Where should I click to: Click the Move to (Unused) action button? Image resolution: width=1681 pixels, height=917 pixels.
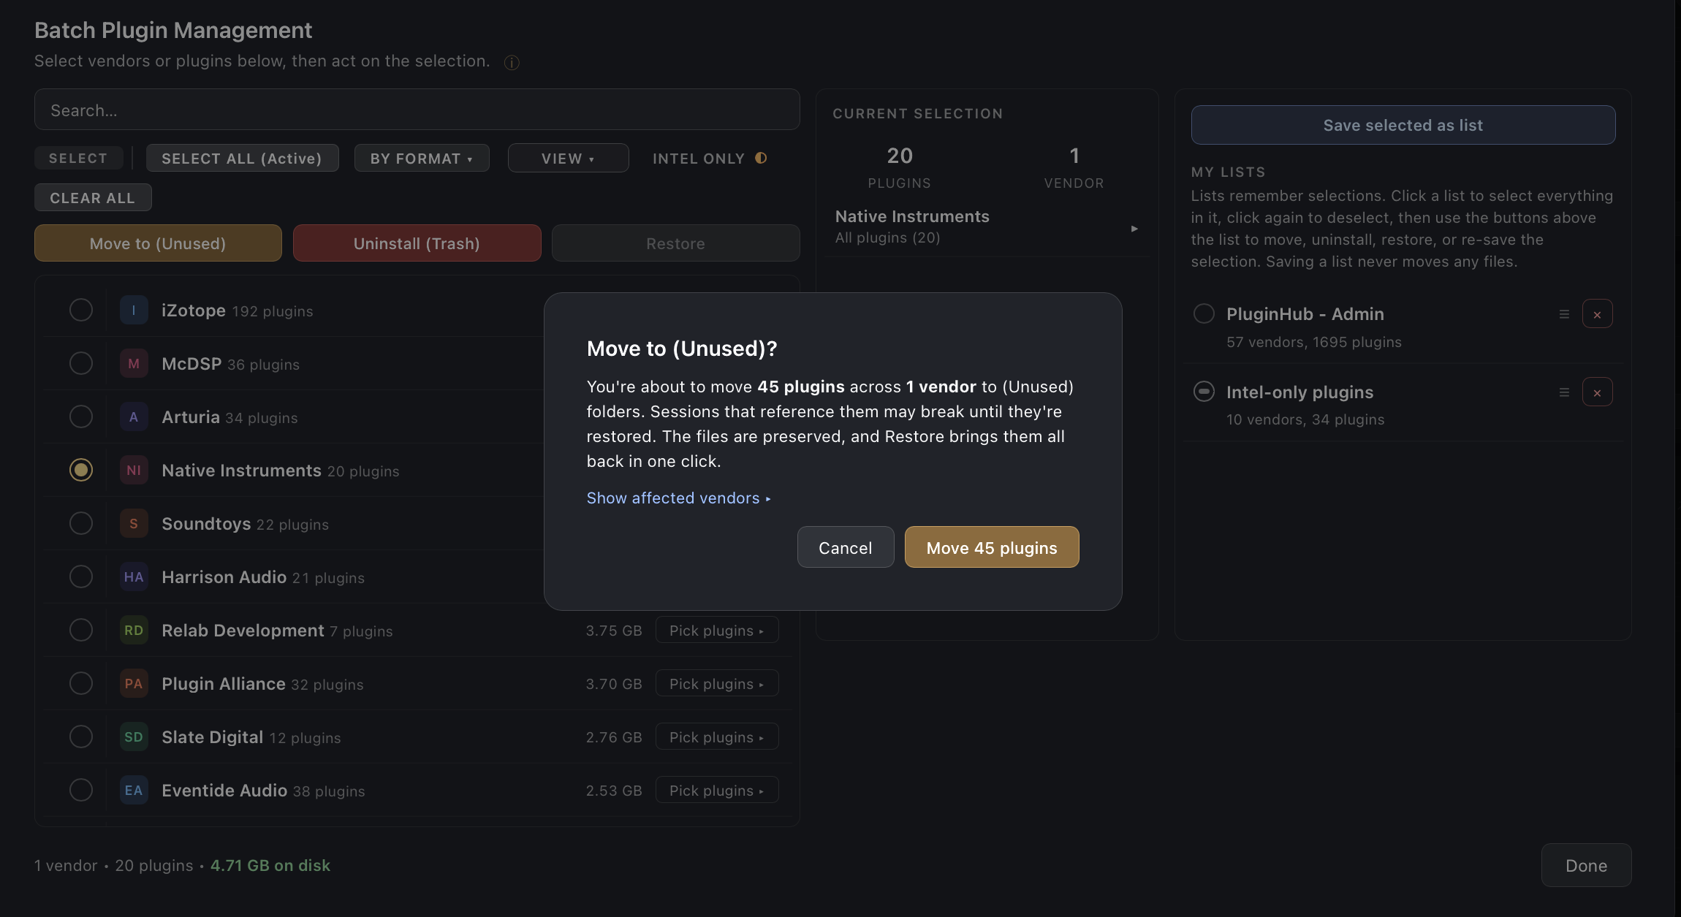(158, 243)
